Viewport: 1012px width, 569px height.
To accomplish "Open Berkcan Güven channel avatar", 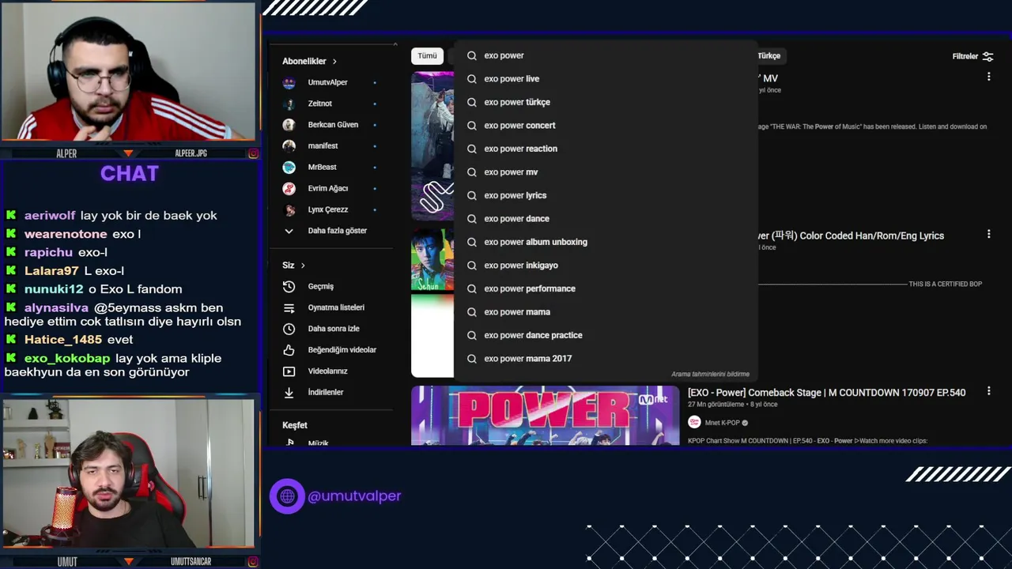I will pyautogui.click(x=289, y=125).
